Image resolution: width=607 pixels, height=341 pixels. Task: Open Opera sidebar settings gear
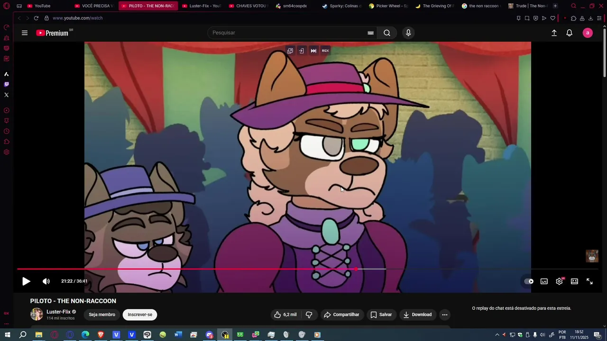6,152
